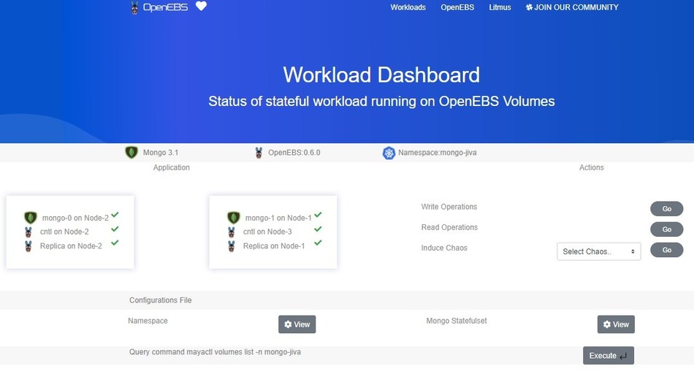Click the white heart icon

tap(201, 7)
